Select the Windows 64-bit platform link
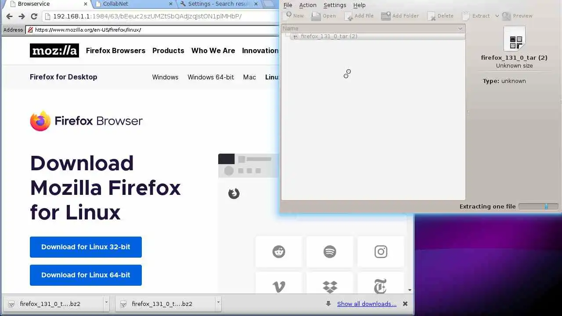The height and width of the screenshot is (316, 562). (x=211, y=77)
